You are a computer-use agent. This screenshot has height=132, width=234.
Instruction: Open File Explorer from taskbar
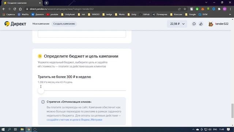click(22, 129)
